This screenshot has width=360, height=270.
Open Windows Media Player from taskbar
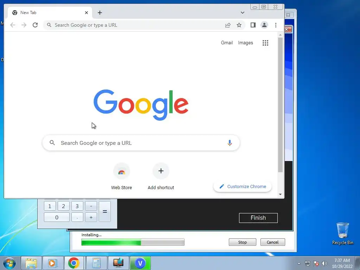53,263
